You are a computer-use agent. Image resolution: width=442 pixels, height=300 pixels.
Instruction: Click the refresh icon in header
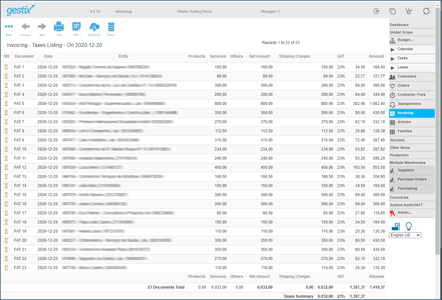click(x=426, y=11)
